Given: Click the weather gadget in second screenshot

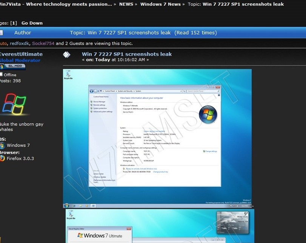Looking at the screenshot, I should [233, 223].
